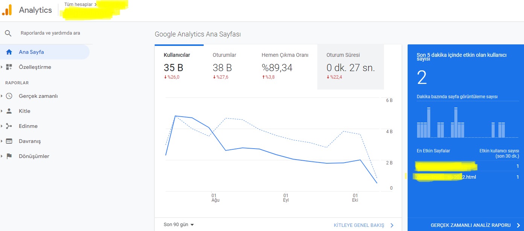Image resolution: width=524 pixels, height=231 pixels.
Task: Switch to the Kullanıcılar metric tab
Action: [x=179, y=67]
